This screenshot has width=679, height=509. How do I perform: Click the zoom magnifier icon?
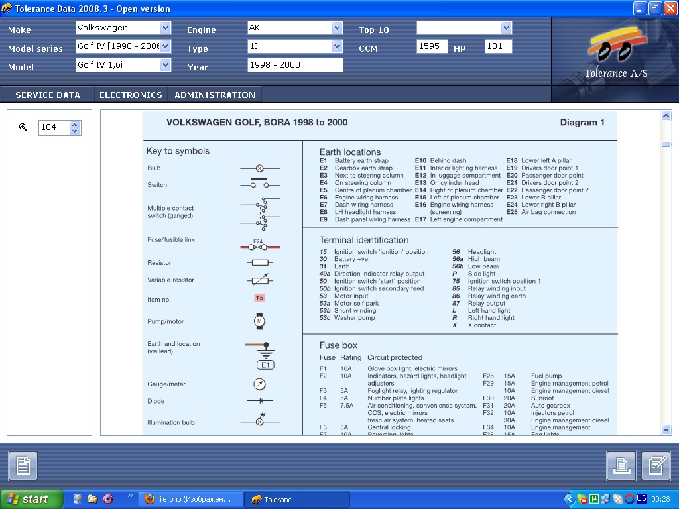click(x=23, y=127)
